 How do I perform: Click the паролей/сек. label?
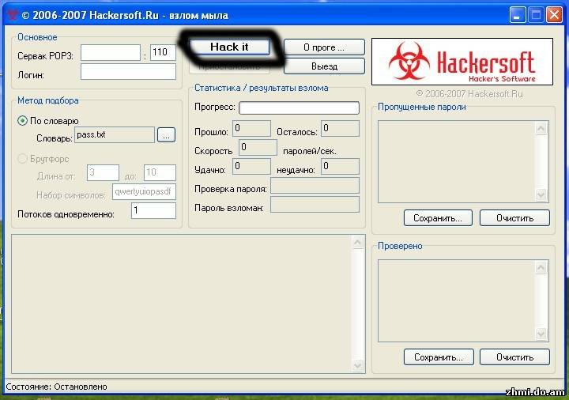click(310, 151)
